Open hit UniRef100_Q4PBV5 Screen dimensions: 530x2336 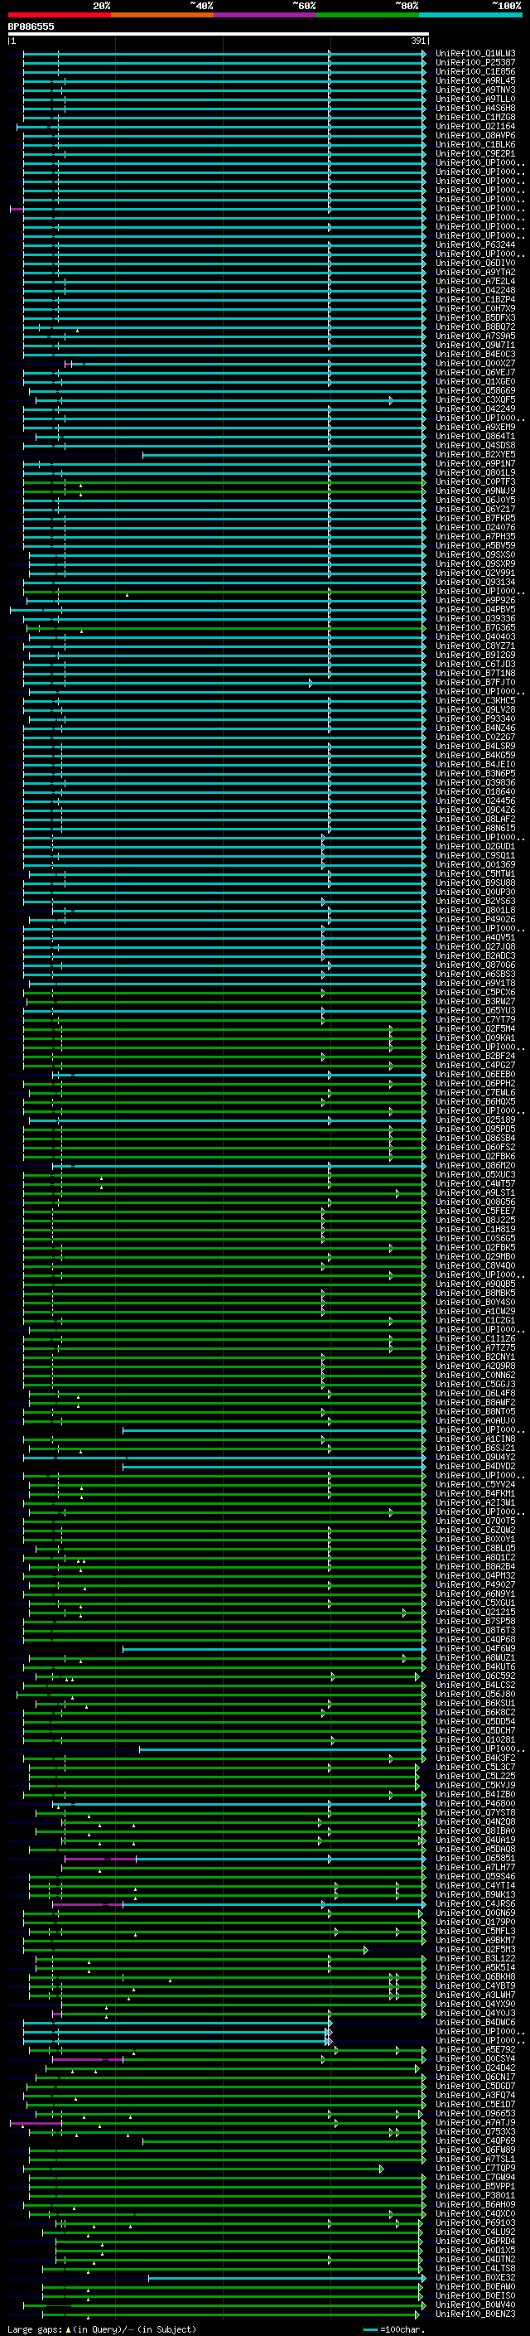click(x=475, y=609)
